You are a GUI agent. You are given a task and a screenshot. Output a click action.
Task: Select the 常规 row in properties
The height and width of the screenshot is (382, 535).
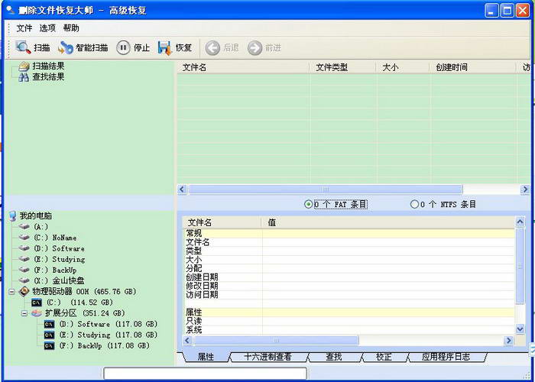pos(349,233)
